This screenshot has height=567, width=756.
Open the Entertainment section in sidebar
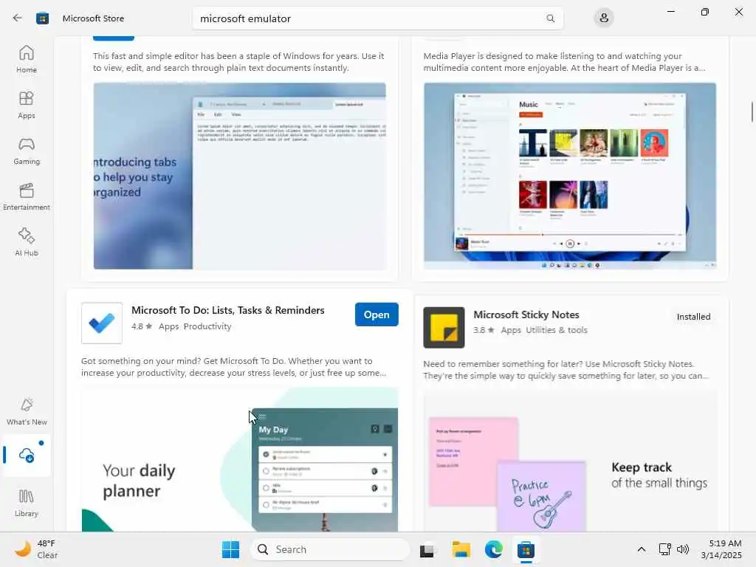coord(27,196)
